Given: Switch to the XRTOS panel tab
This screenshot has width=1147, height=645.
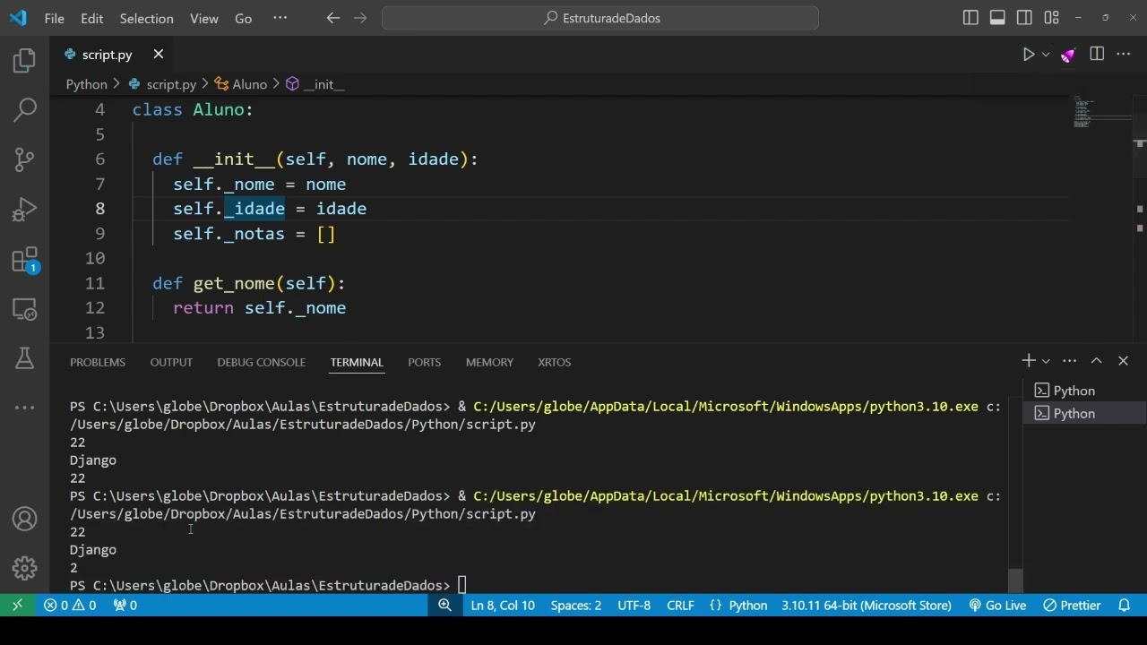Looking at the screenshot, I should coord(554,362).
